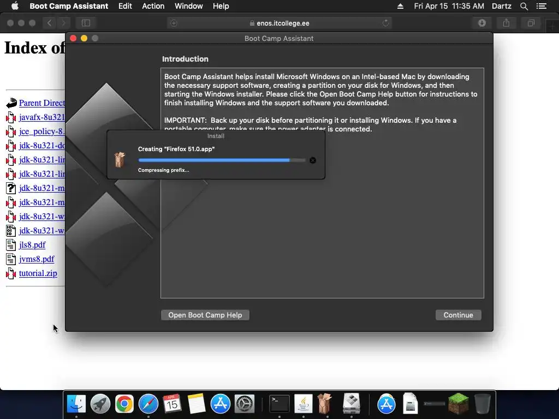Open jdk-8u321-do link in Safari
The image size is (559, 419).
pyautogui.click(x=42, y=145)
